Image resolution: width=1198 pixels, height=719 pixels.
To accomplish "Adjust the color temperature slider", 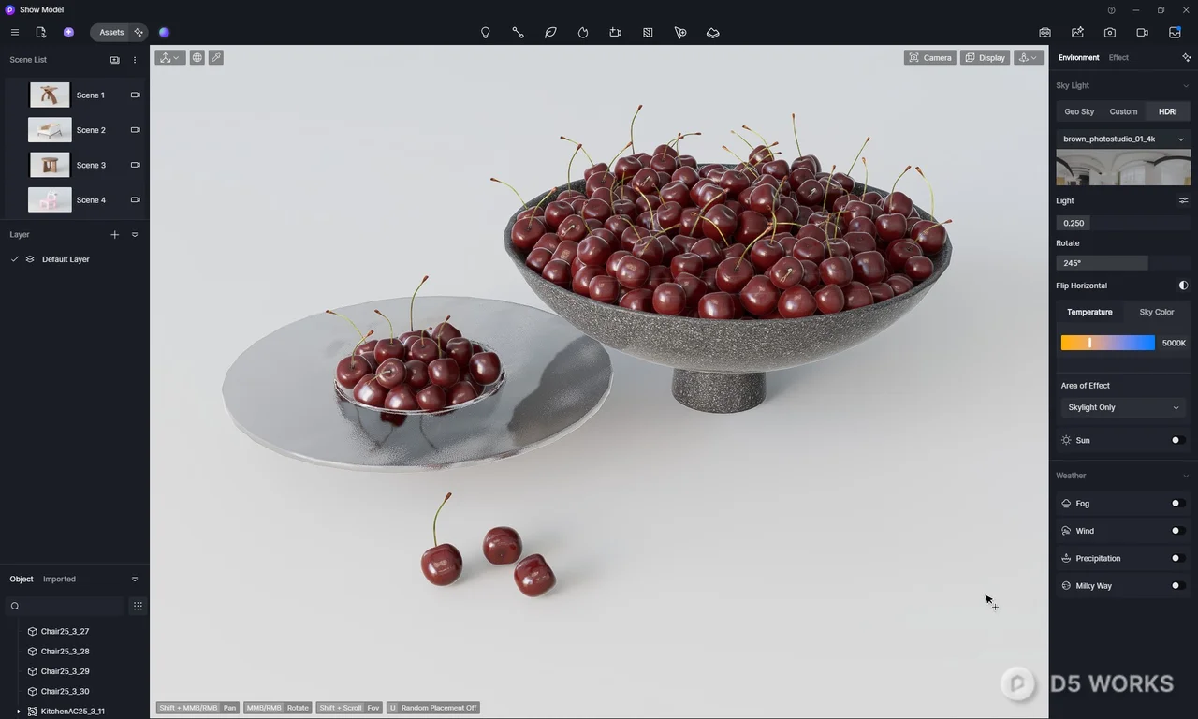I will click(x=1107, y=343).
